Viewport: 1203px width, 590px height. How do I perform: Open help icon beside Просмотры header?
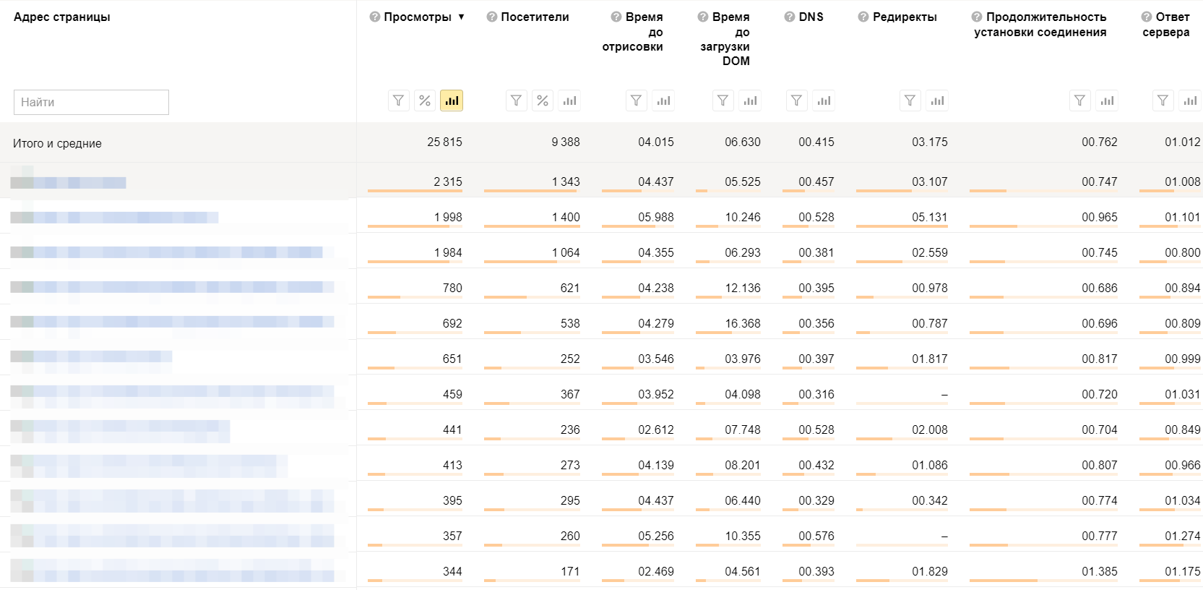coord(374,17)
